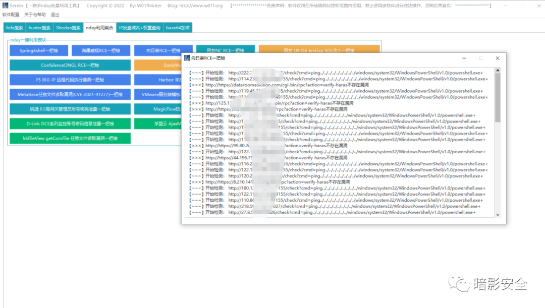Click the 向日葵RCE一把梭 dialog window icon
This screenshot has width=545, height=308.
pos(187,58)
